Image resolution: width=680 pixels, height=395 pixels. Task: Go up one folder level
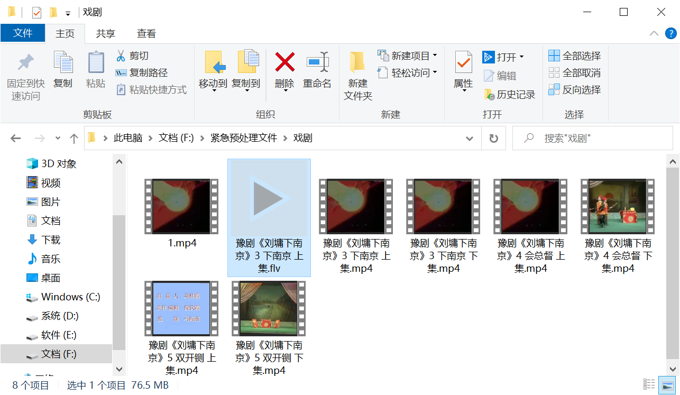tap(74, 139)
